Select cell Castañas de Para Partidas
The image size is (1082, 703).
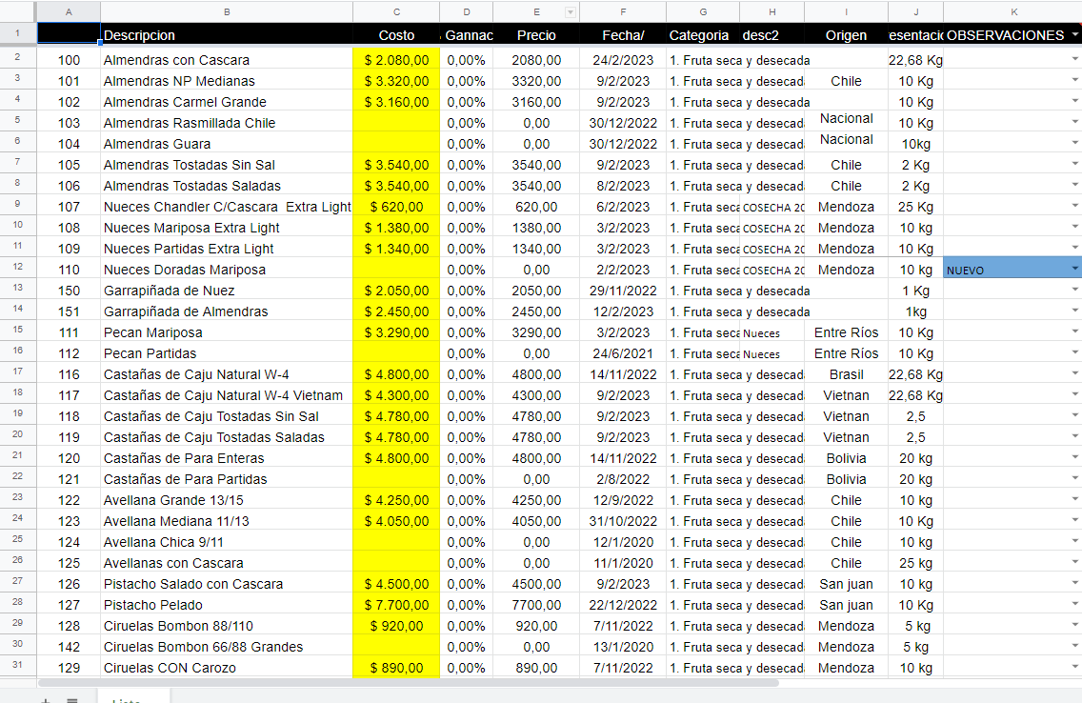[227, 479]
